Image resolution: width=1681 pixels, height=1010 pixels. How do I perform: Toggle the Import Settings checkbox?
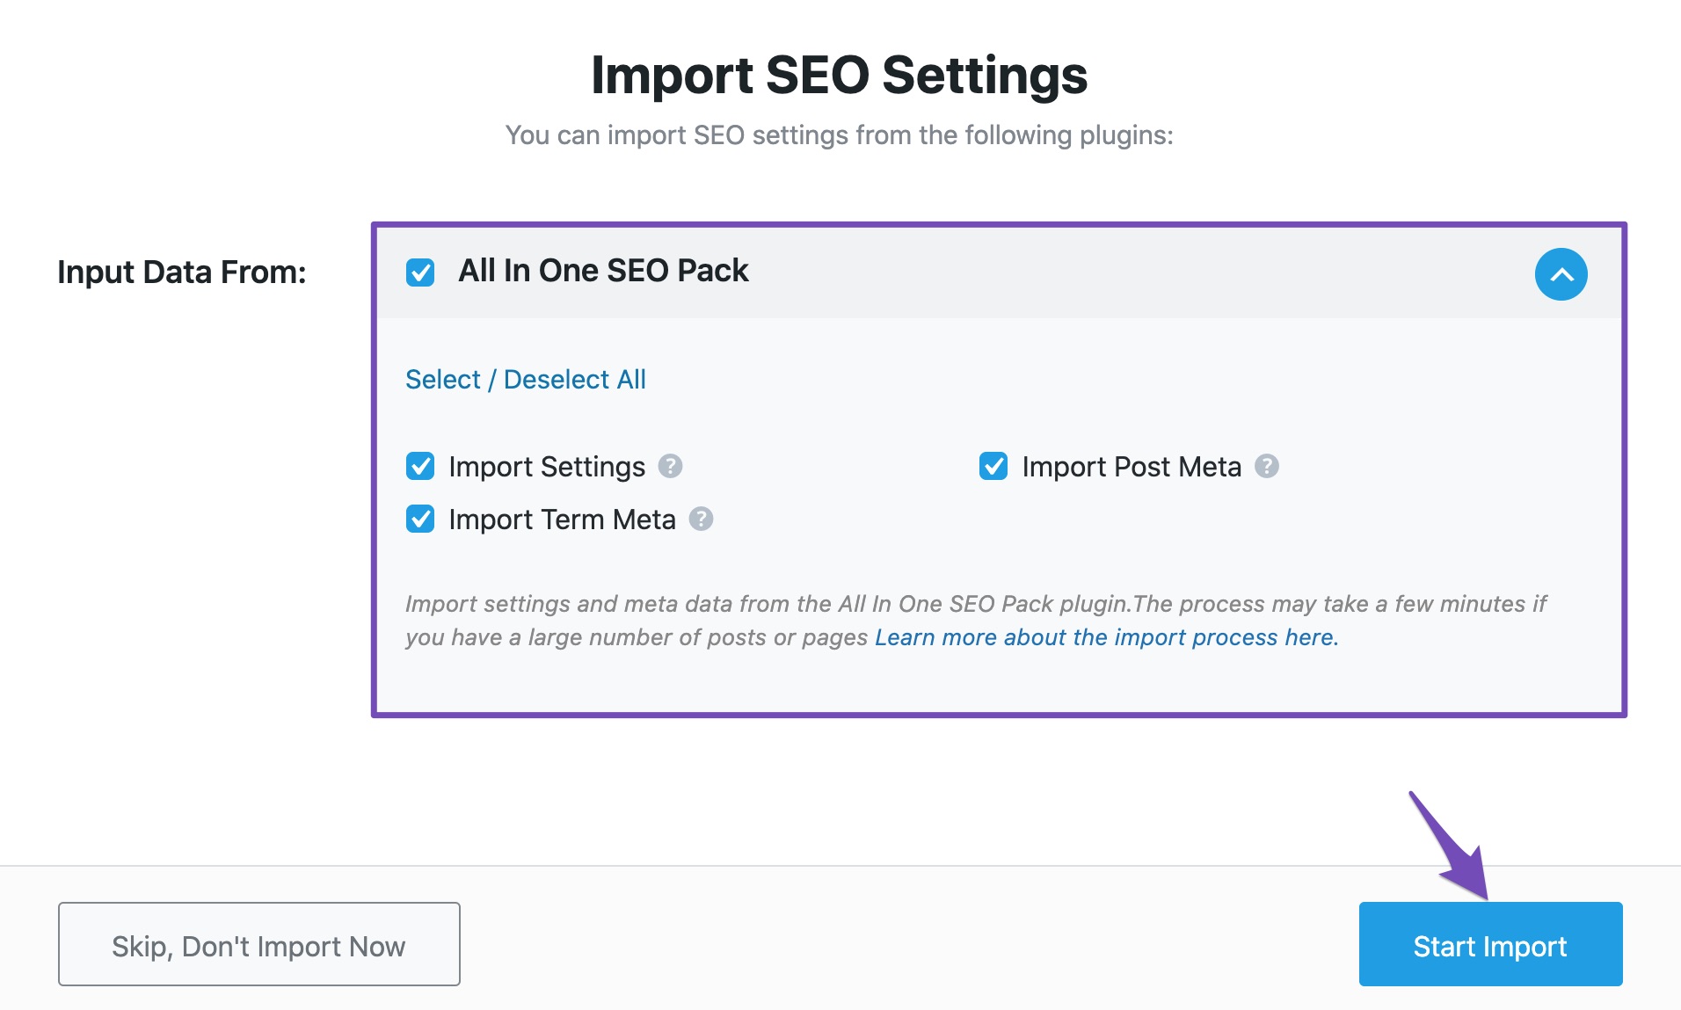[420, 466]
